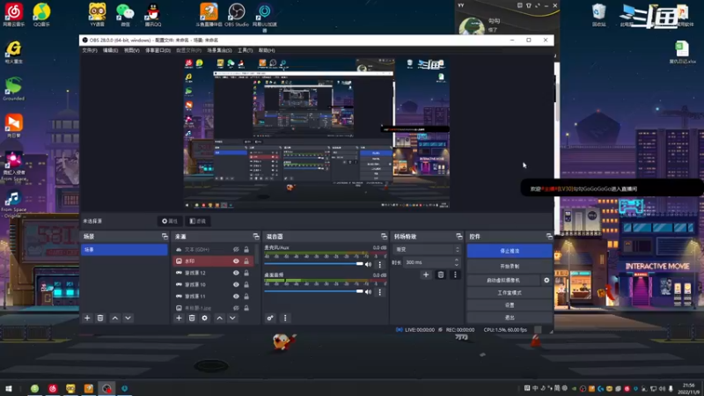The height and width of the screenshot is (396, 704).
Task: Undock the 场景 panel with float icon
Action: pos(165,236)
